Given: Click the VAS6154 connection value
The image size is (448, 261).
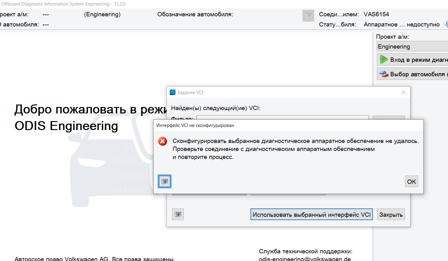Looking at the screenshot, I should click(x=376, y=14).
